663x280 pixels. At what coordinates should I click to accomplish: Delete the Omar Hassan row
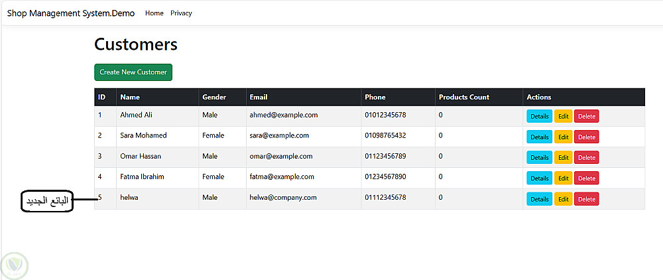point(586,157)
